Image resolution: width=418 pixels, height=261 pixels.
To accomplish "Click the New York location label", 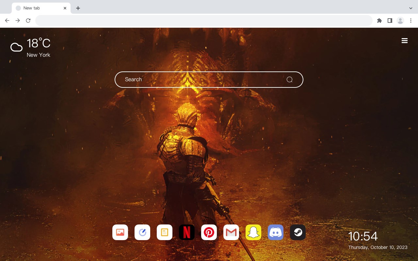I will click(x=39, y=55).
